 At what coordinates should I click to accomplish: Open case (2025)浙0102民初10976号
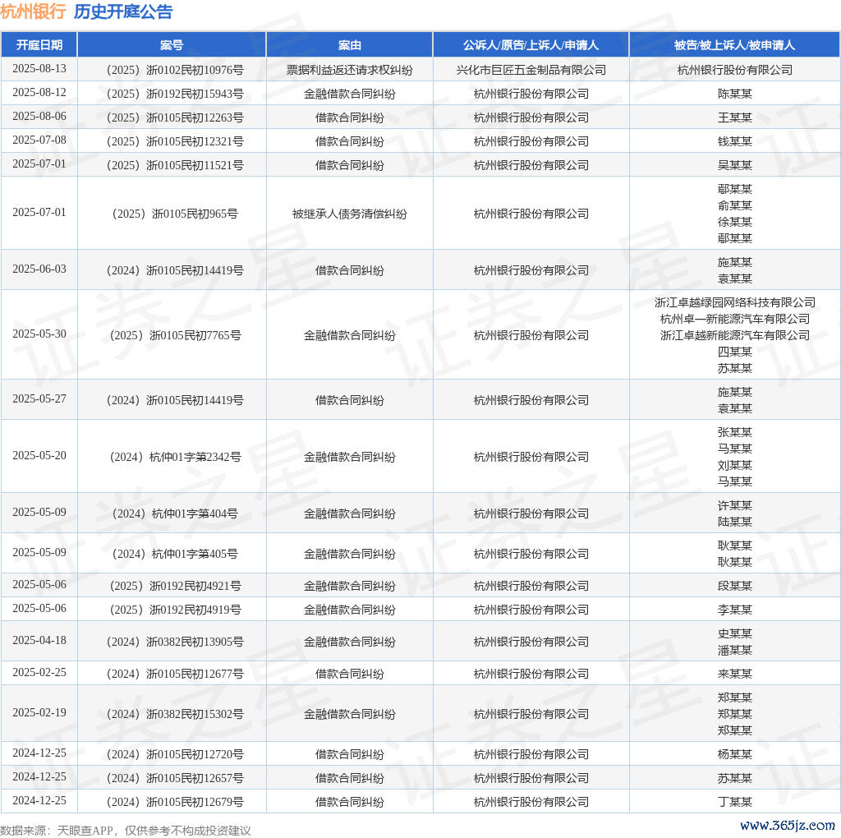pyautogui.click(x=172, y=70)
